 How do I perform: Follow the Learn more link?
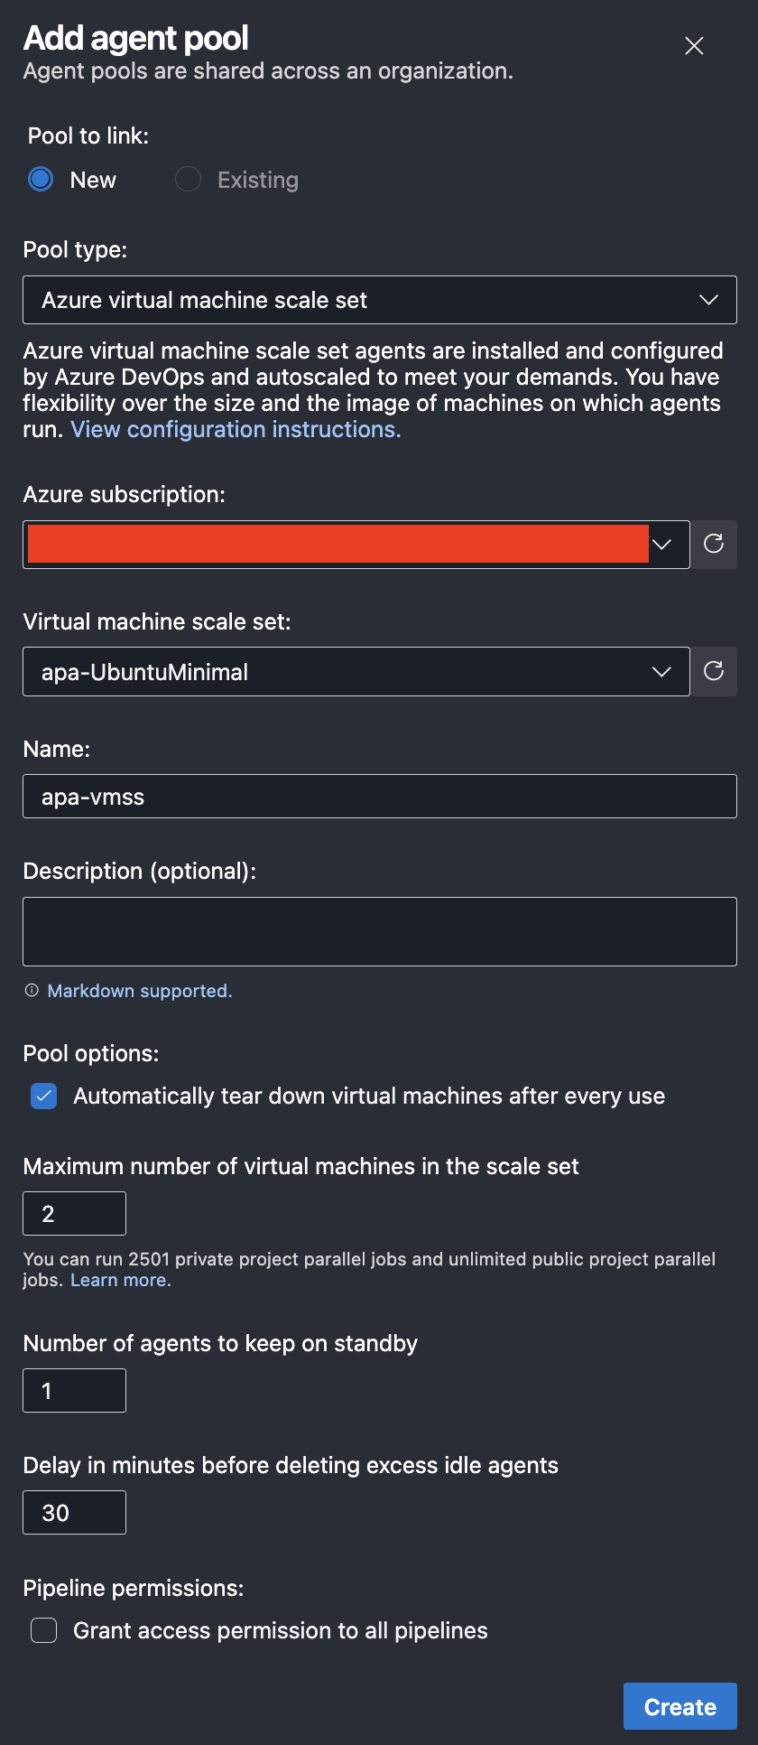pos(121,1280)
